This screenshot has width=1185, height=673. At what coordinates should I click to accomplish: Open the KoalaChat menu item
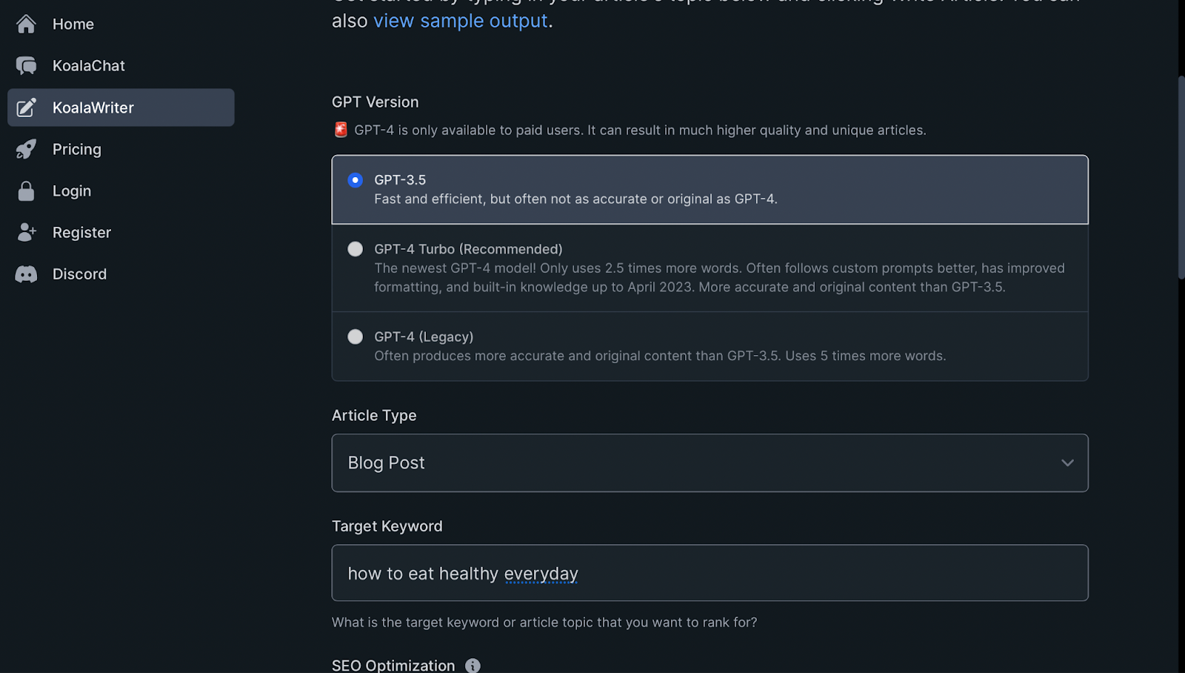click(x=121, y=66)
